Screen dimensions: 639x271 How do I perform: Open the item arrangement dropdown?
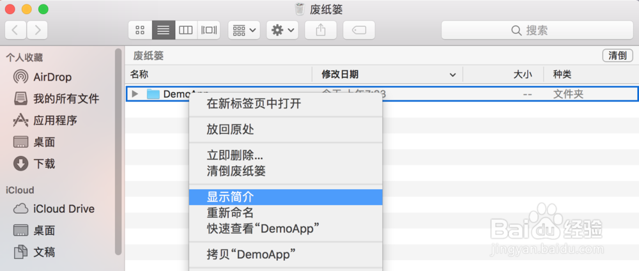243,30
